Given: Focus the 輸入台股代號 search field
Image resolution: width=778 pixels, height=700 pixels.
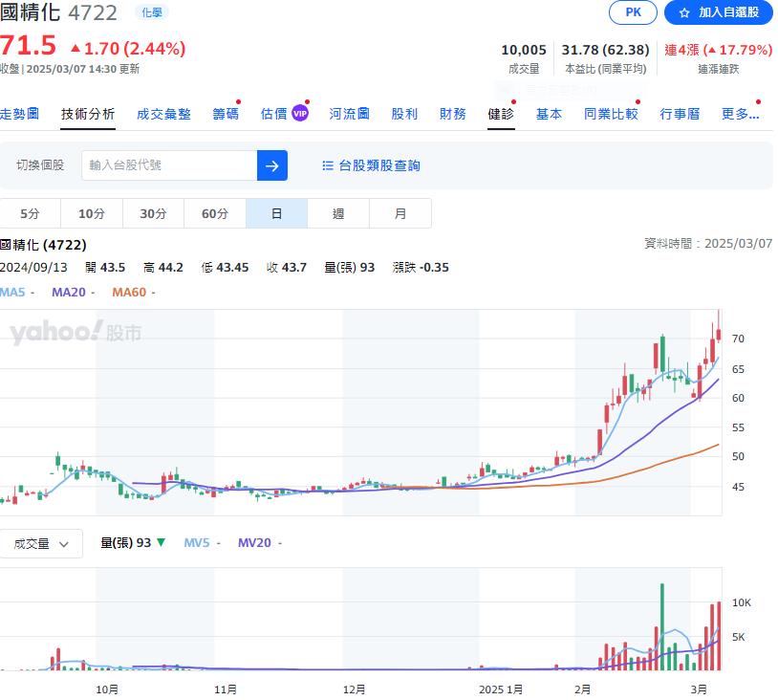Looking at the screenshot, I should (169, 165).
